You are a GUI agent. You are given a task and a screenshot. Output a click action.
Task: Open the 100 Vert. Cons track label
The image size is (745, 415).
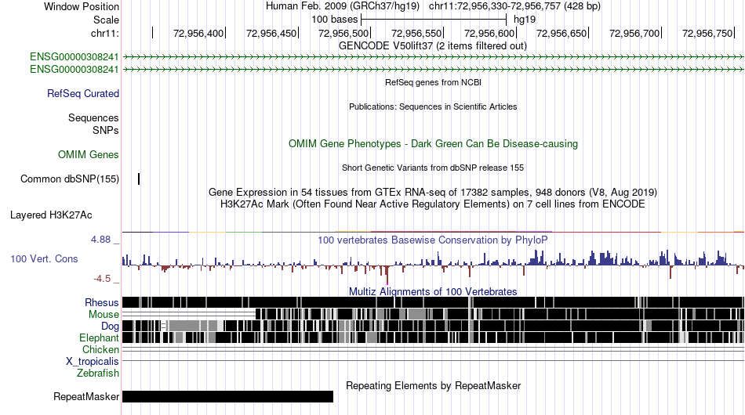click(x=44, y=258)
